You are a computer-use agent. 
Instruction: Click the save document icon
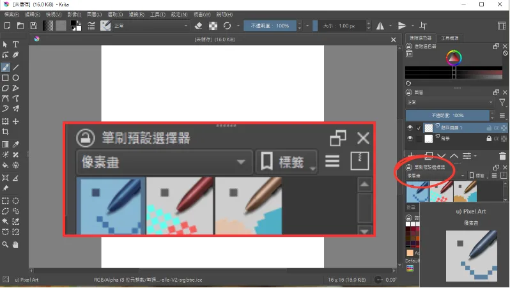pyautogui.click(x=32, y=26)
